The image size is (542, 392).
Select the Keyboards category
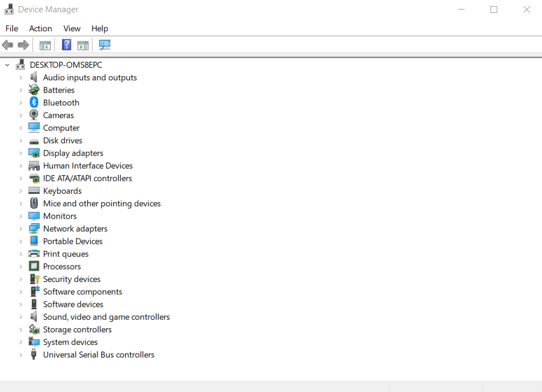(62, 190)
